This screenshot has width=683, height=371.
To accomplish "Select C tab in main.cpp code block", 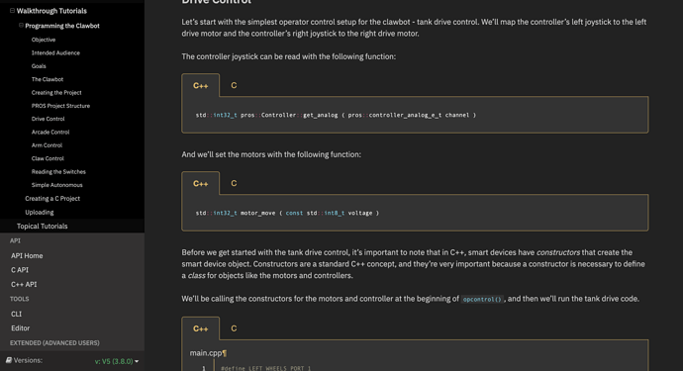I will (234, 328).
